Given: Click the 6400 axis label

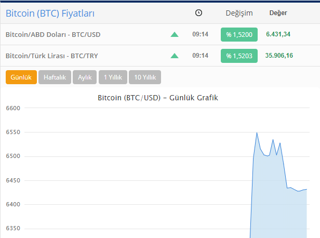Looking at the screenshot, I should 13,204.
